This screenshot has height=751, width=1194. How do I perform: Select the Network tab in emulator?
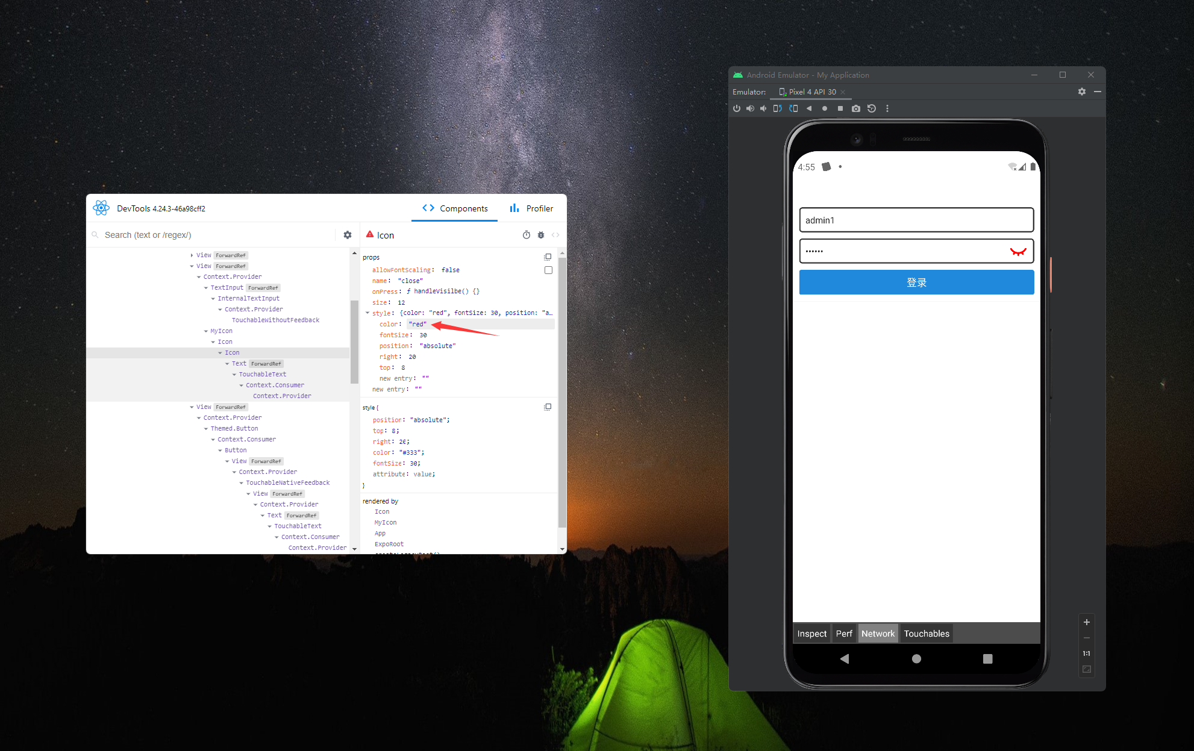(x=878, y=634)
